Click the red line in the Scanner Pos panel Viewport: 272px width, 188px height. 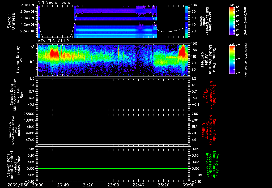[x=113, y=135]
